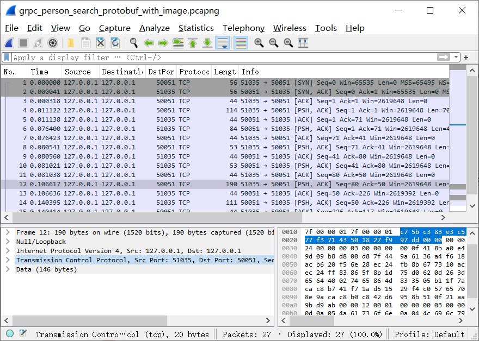This screenshot has width=479, height=341.
Task: Jump to the last packet with the down arrow
Action: click(x=207, y=43)
